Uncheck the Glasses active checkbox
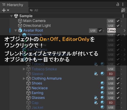This screenshot has width=127, height=110. coord(118,98)
